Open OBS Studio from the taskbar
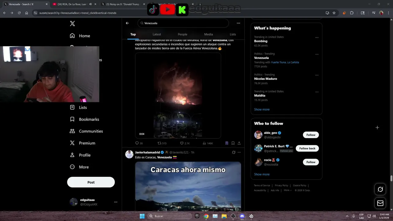Screen dimensions: 393x221 [233, 216]
